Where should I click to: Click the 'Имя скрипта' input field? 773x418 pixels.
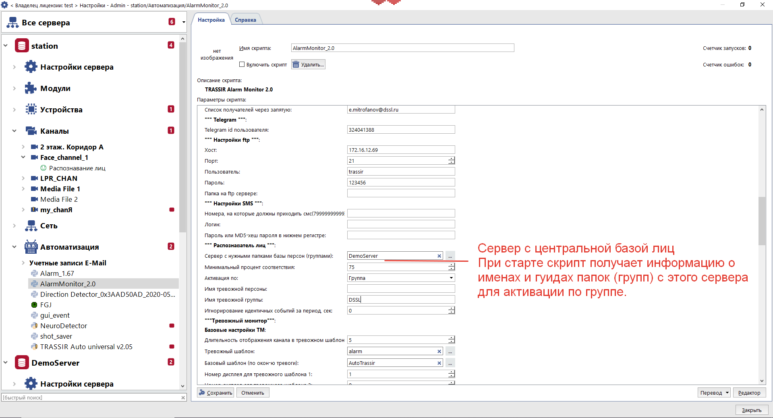tap(402, 48)
